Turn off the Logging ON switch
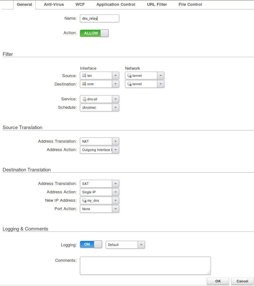Screen dimensions: 254x286 (91, 244)
